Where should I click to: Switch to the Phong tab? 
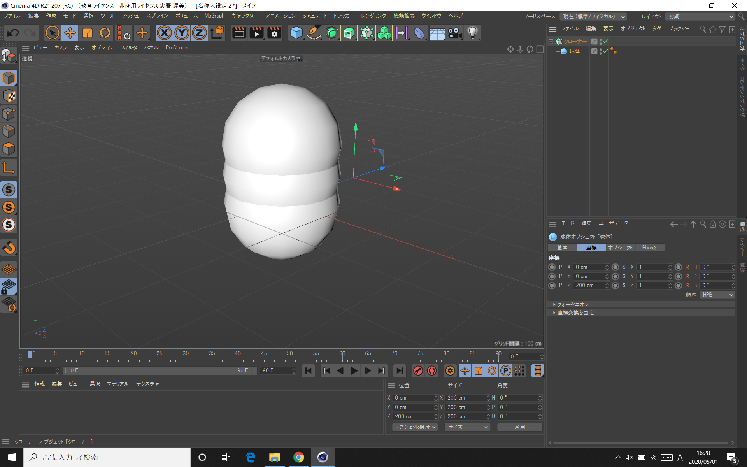649,248
